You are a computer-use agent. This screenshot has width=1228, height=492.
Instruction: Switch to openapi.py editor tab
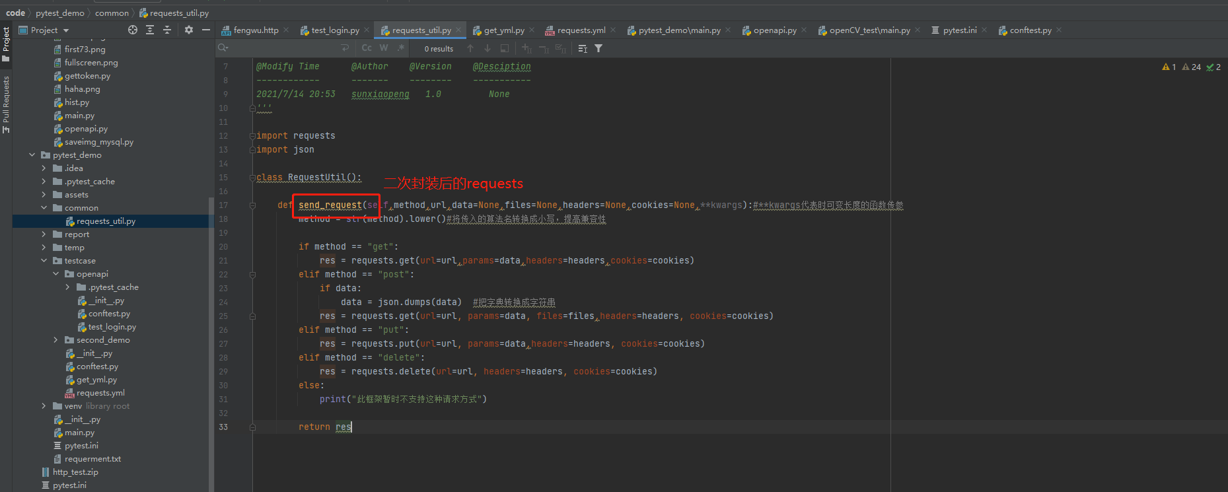(x=775, y=30)
